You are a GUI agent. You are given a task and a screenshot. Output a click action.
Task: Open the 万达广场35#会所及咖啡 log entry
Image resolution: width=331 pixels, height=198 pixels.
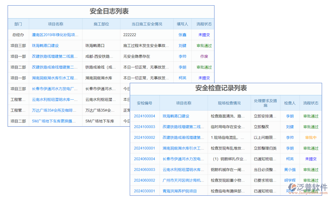coord(54,111)
